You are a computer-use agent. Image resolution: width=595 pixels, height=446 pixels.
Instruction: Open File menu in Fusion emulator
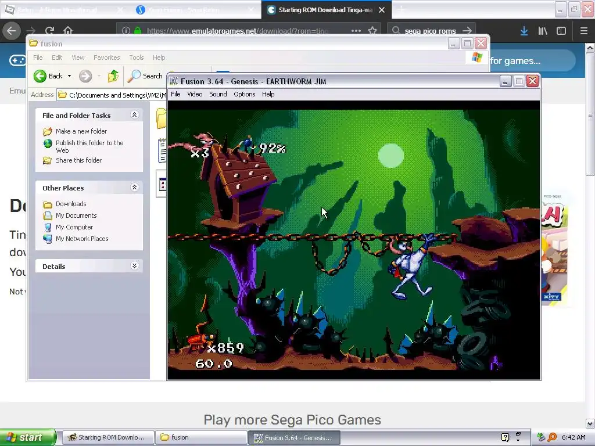coord(175,94)
